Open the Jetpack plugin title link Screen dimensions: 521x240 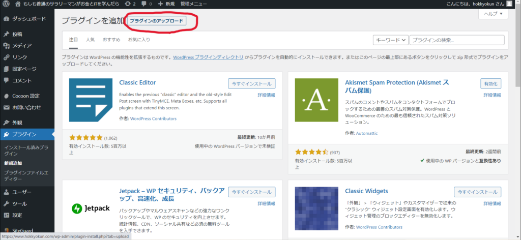click(172, 195)
